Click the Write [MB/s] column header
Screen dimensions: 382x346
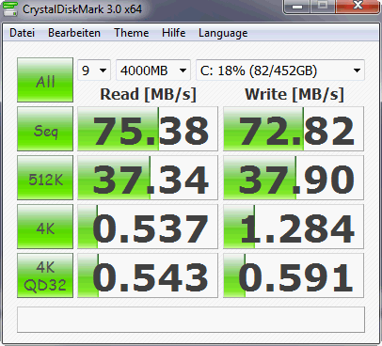coord(294,94)
